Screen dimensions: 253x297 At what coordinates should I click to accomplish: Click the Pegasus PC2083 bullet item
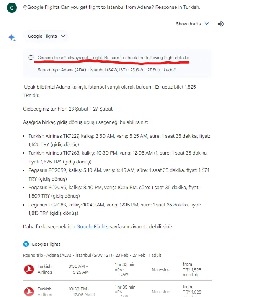pyautogui.click(x=115, y=209)
